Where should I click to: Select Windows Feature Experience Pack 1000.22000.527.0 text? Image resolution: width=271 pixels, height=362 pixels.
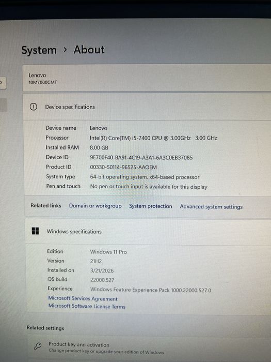(x=151, y=290)
